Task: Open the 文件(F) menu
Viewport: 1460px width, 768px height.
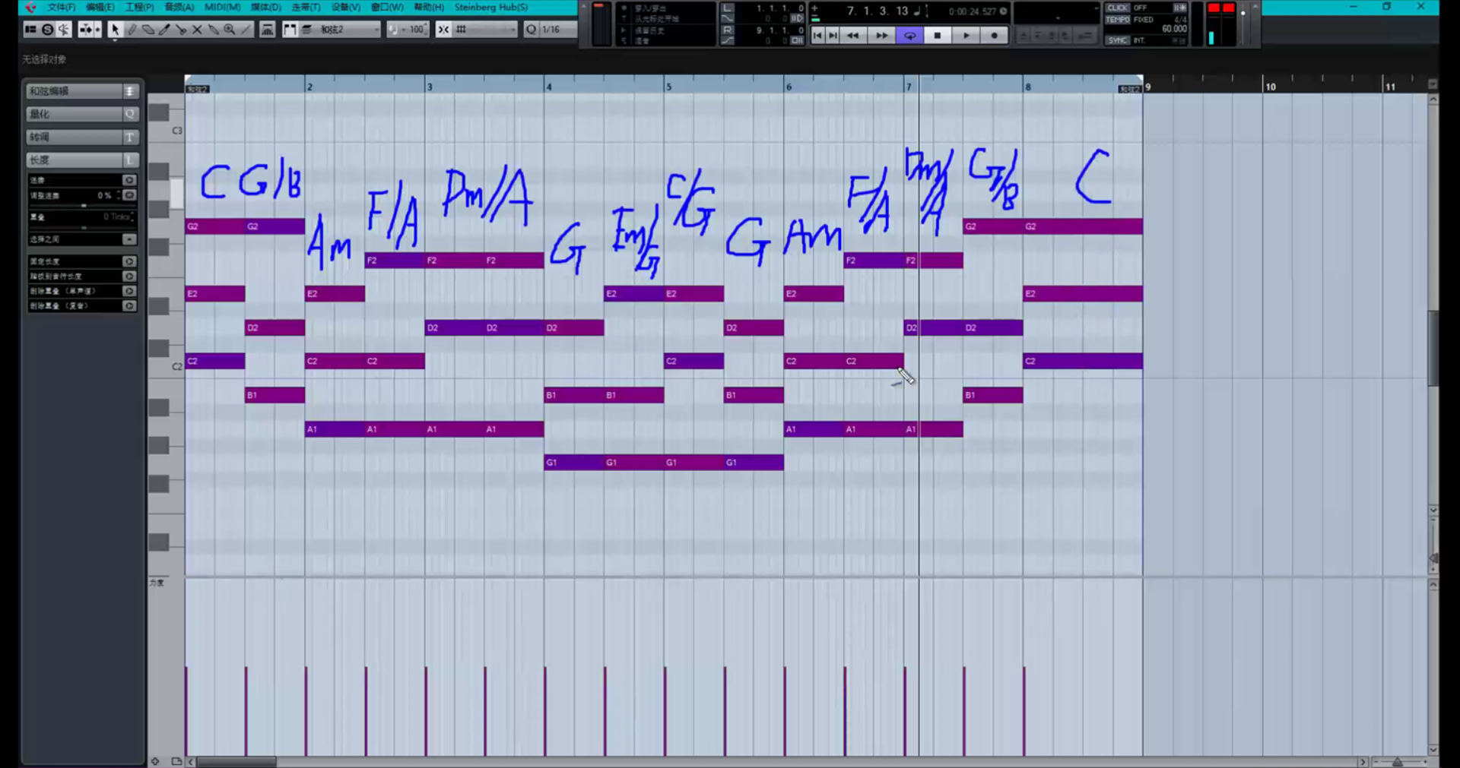Action: [x=62, y=7]
